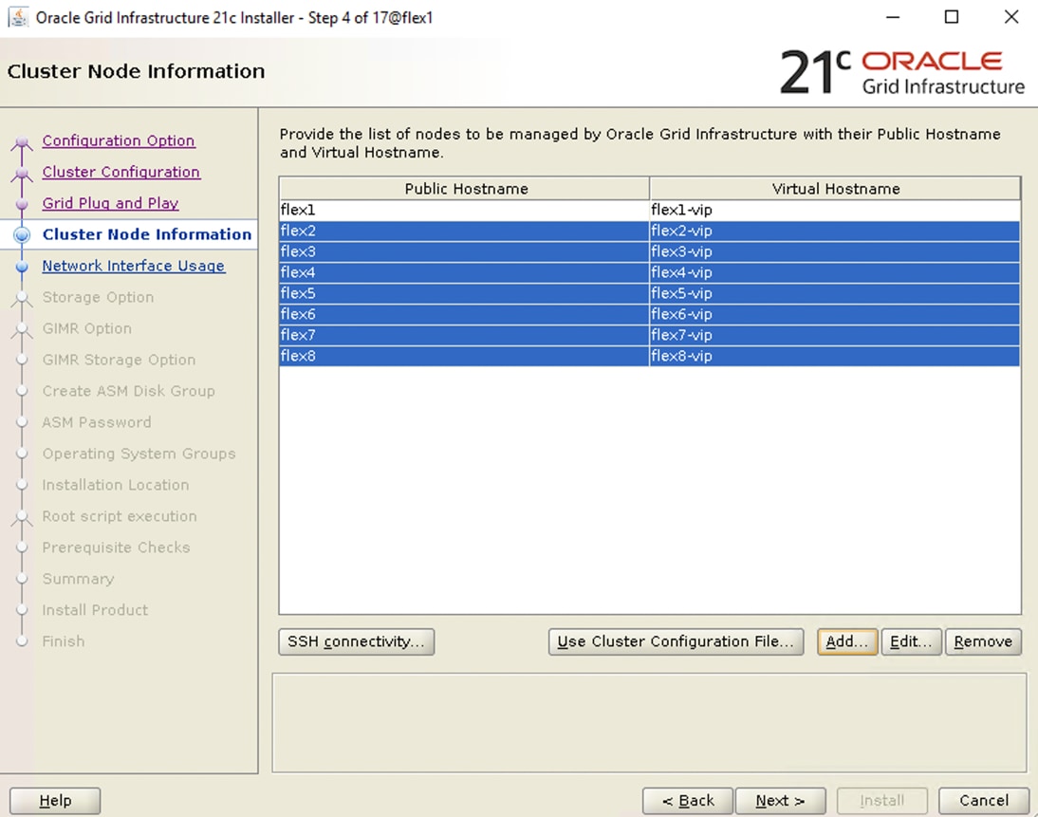Image resolution: width=1038 pixels, height=817 pixels.
Task: Click the flex5-vip virtual hostname cell
Action: [835, 293]
